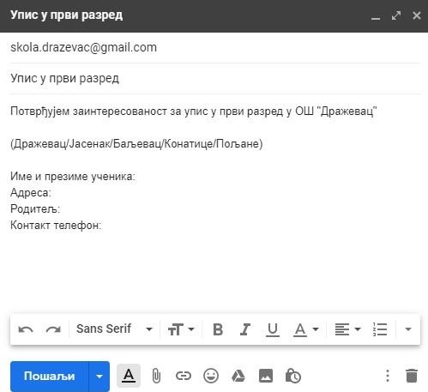Screen dimensions: 428x392
Task: Toggle underline formatting
Action: (x=273, y=329)
